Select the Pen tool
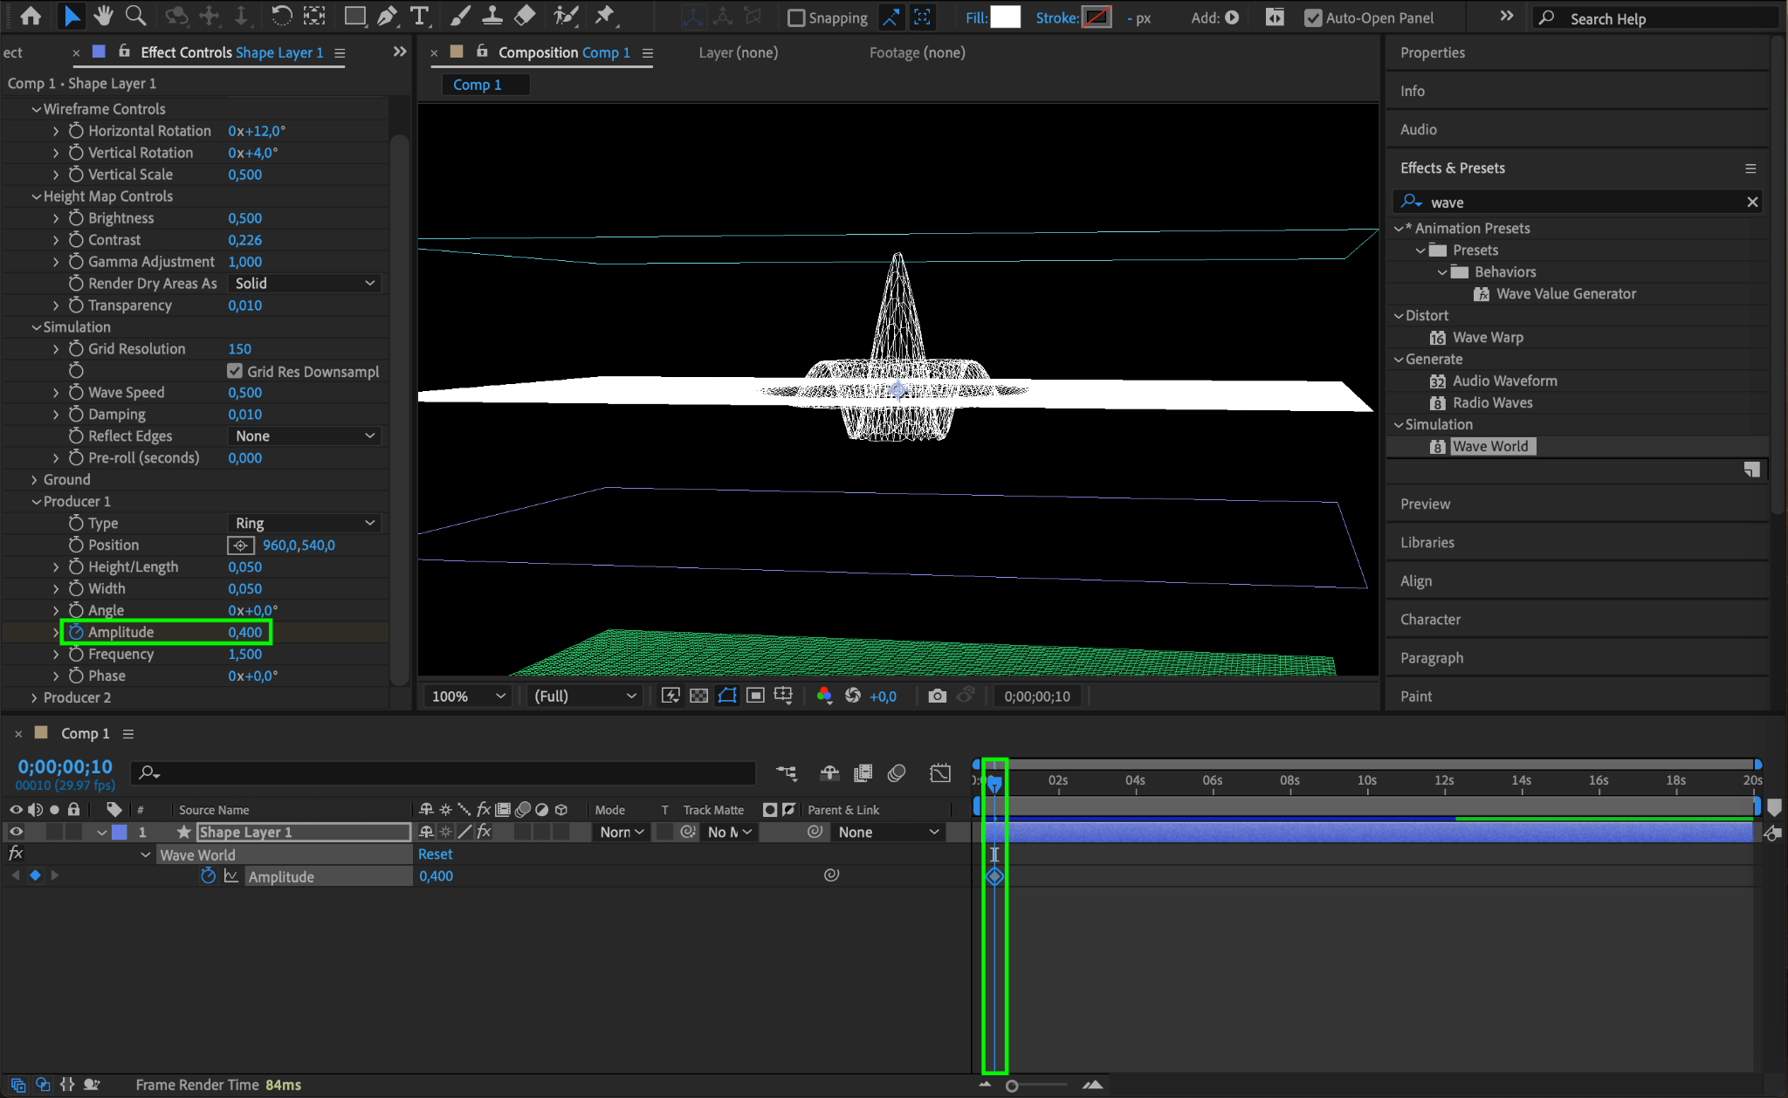Viewport: 1788px width, 1098px height. pos(387,16)
